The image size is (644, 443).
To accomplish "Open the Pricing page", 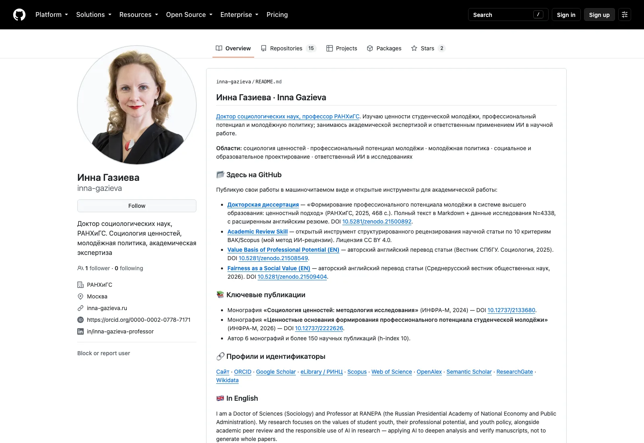I will pyautogui.click(x=277, y=14).
